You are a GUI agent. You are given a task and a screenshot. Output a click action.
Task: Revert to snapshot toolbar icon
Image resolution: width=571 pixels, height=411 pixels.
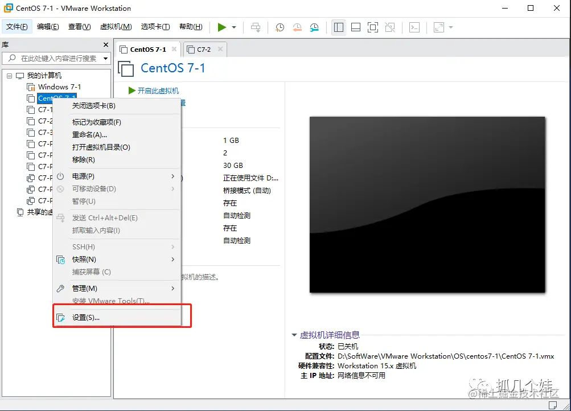[x=297, y=27]
